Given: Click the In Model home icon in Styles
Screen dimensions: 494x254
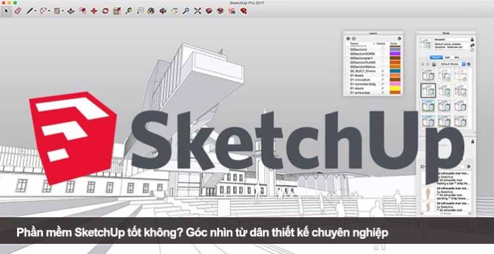Looking at the screenshot, I should 434,64.
